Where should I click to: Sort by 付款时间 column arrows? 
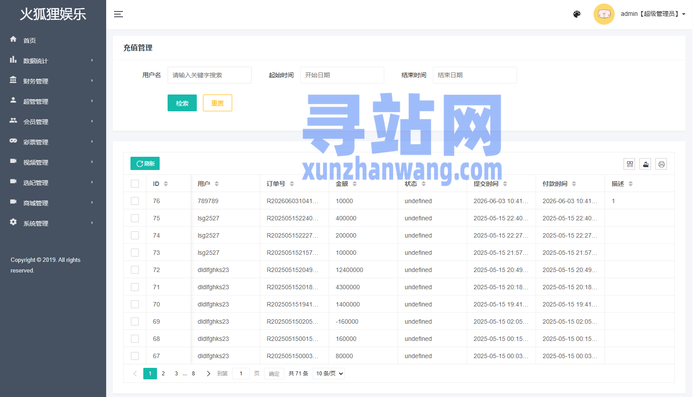pos(574,184)
